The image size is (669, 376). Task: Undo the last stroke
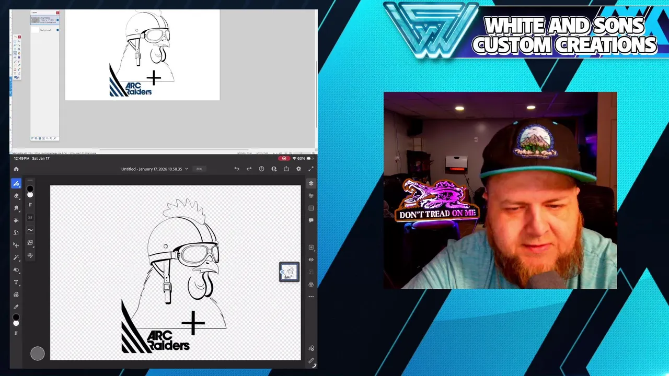coord(237,169)
